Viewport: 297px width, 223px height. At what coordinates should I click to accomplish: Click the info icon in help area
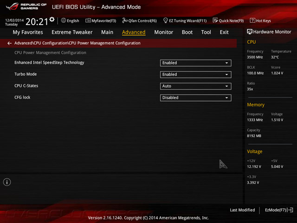(7, 182)
